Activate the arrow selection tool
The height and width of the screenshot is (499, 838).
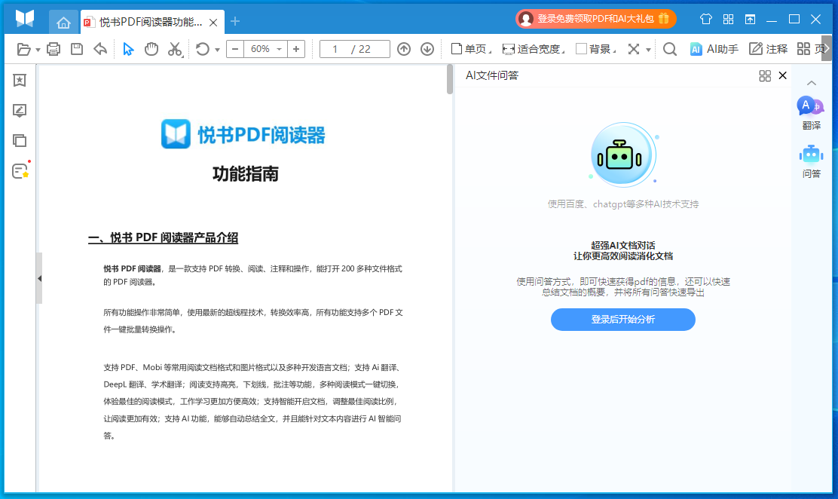coord(128,49)
